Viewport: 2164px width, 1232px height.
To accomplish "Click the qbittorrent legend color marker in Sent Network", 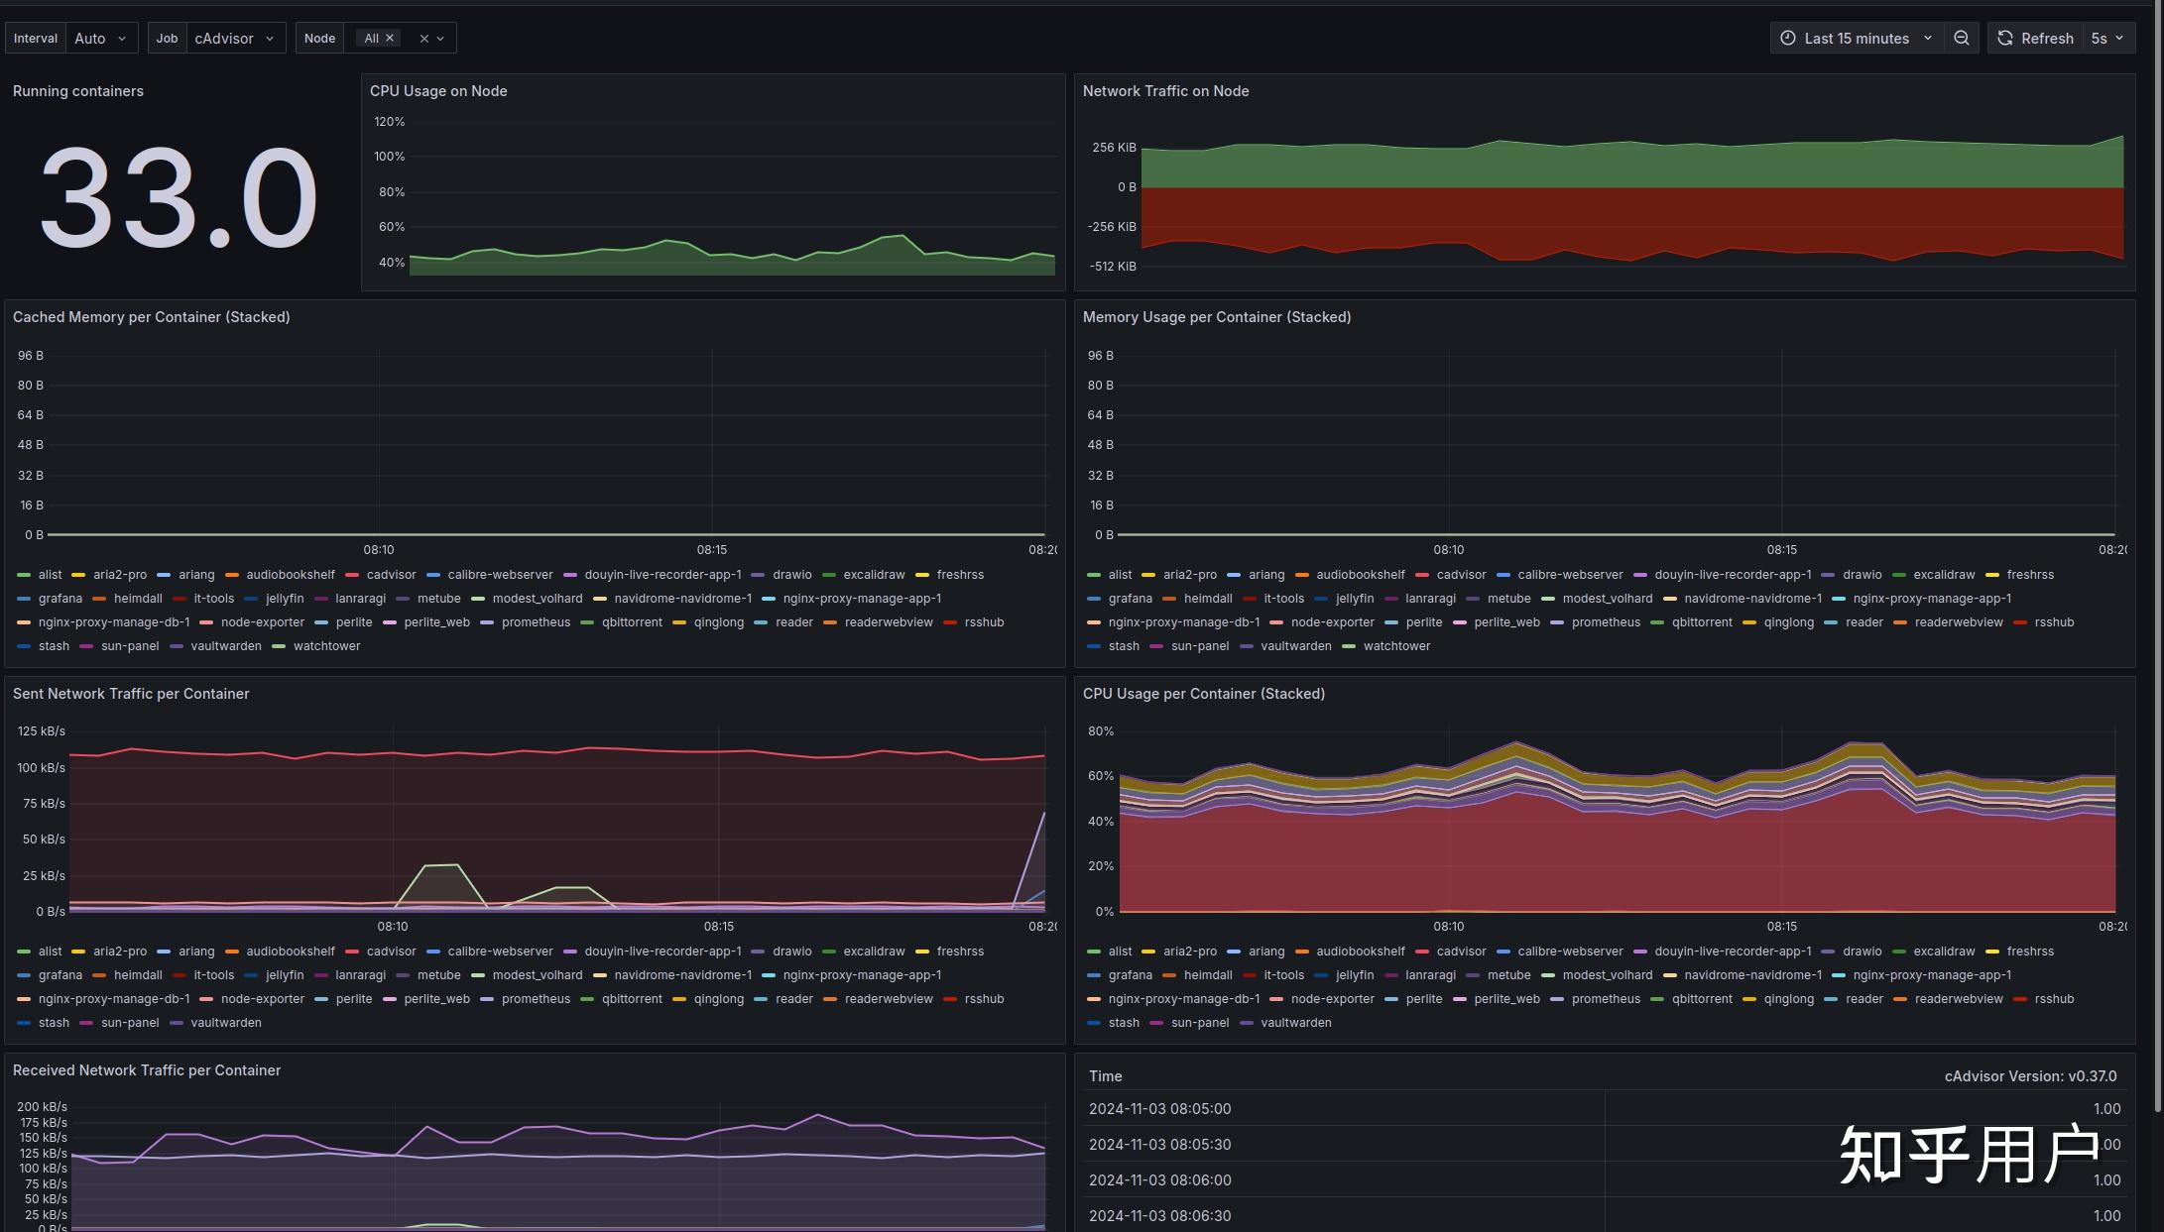I will click(587, 999).
